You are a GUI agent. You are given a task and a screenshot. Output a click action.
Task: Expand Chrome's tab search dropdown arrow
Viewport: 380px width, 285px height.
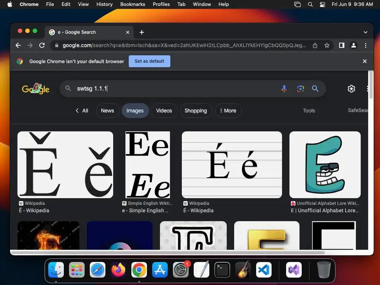(366, 32)
